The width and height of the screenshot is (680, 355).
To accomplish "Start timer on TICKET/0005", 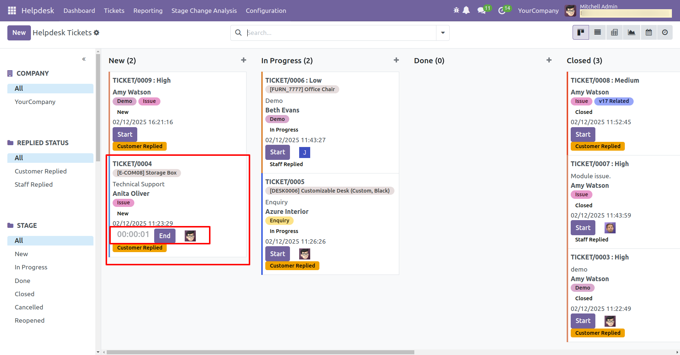I will pyautogui.click(x=277, y=254).
